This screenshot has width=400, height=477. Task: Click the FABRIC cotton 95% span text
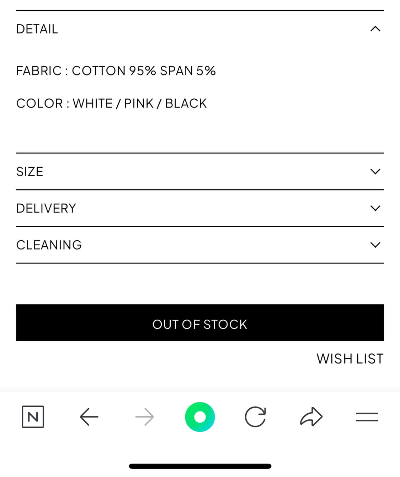pos(116,71)
